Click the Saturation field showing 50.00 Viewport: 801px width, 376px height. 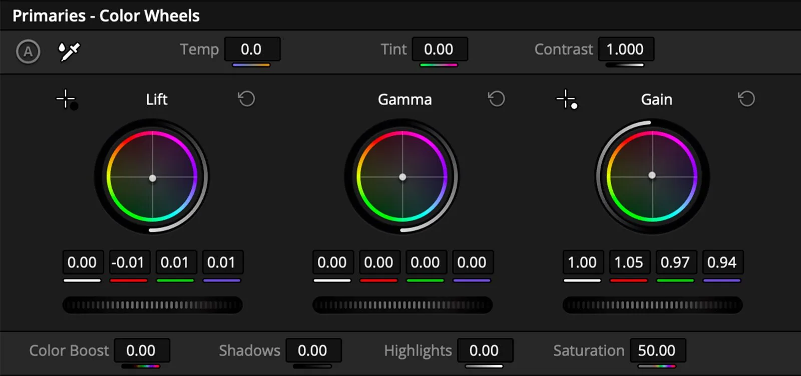point(658,350)
